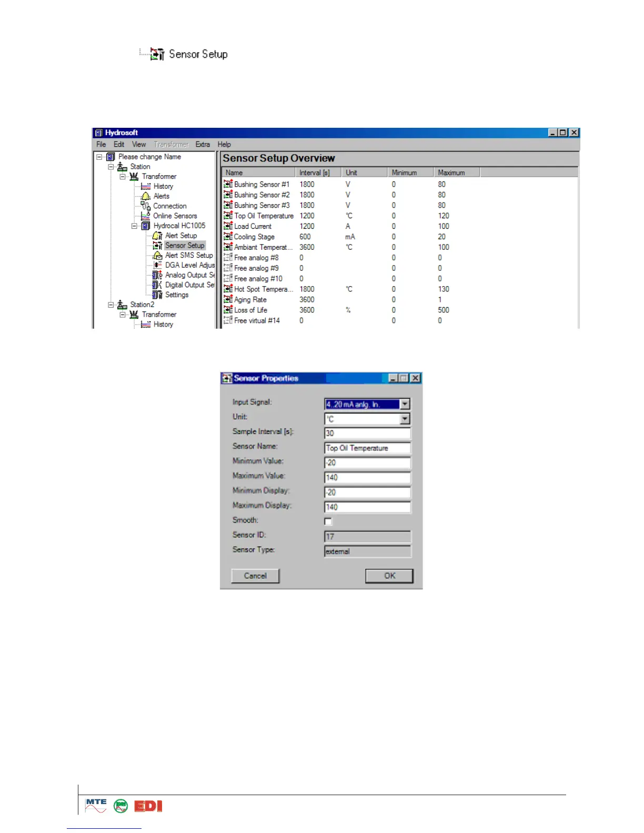Viewport: 644px width, 833px height.
Task: Open the Edit menu
Action: click(119, 144)
